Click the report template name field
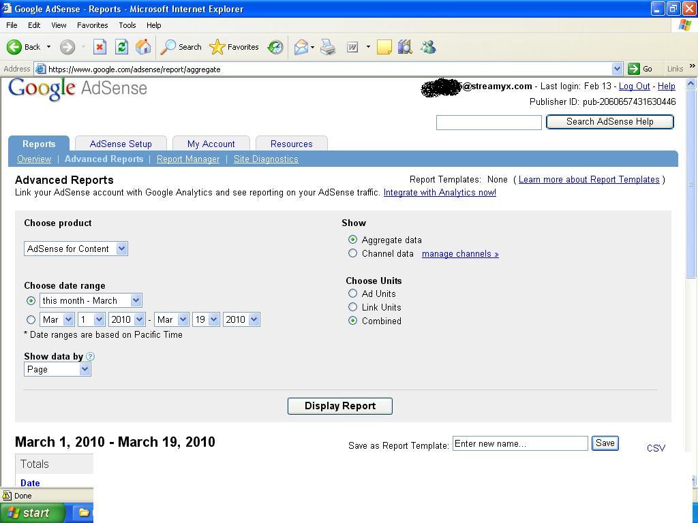This screenshot has width=698, height=523. [520, 443]
